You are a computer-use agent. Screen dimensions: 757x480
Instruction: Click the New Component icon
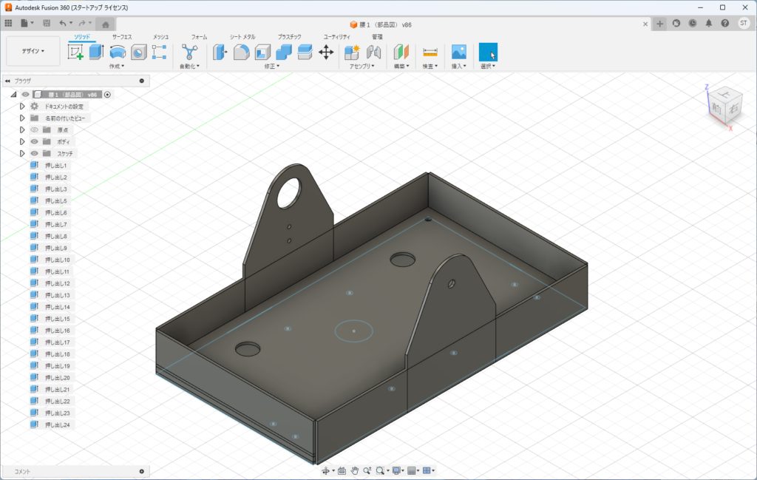(352, 53)
